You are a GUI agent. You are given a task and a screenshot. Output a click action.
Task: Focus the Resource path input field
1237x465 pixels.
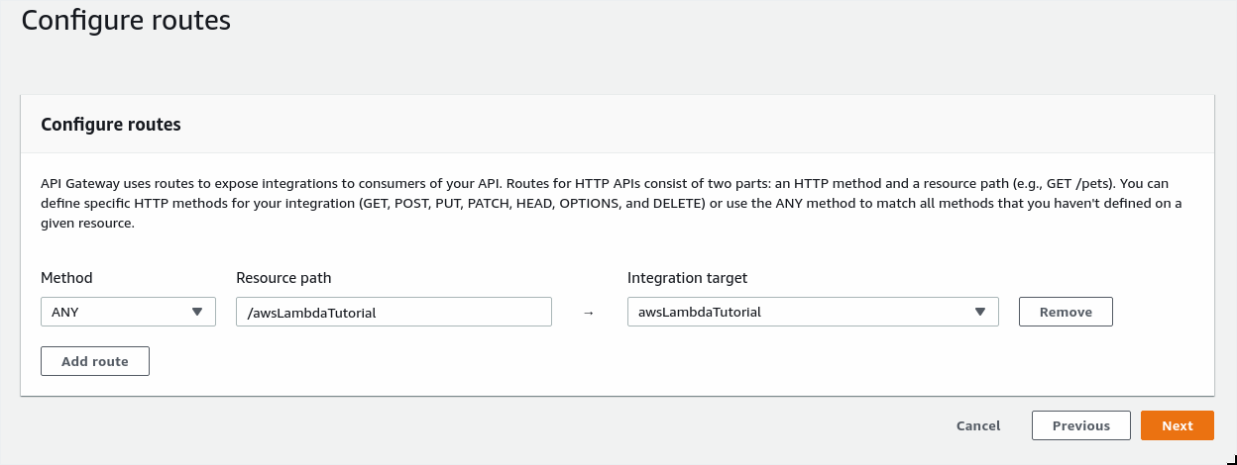pyautogui.click(x=394, y=312)
